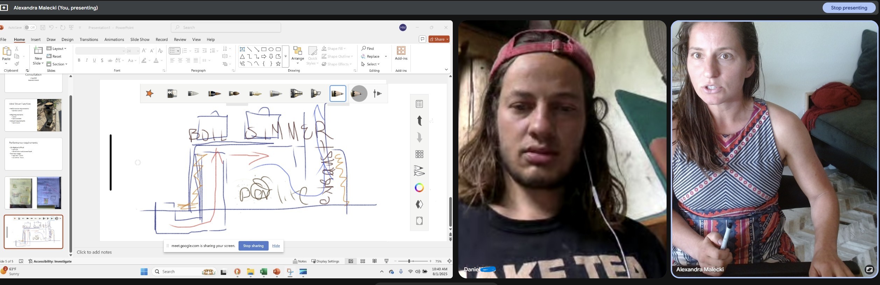This screenshot has height=285, width=880.
Task: Expand the Select dropdown in Editing
Action: pyautogui.click(x=371, y=64)
